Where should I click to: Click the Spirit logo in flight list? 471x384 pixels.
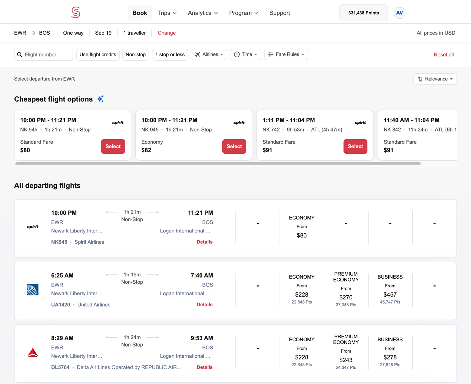(x=33, y=227)
